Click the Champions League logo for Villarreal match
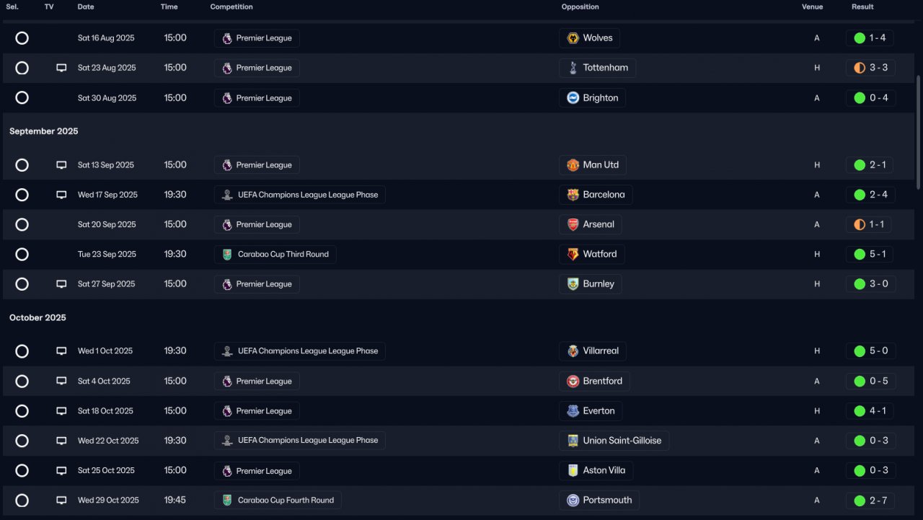 click(227, 351)
